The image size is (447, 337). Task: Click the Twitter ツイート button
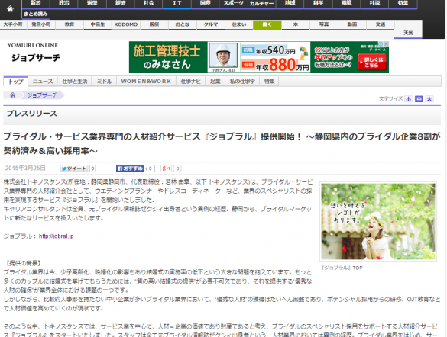[x=74, y=168]
